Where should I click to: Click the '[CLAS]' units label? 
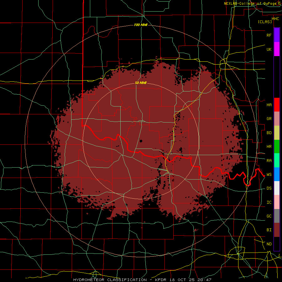tap(265, 22)
